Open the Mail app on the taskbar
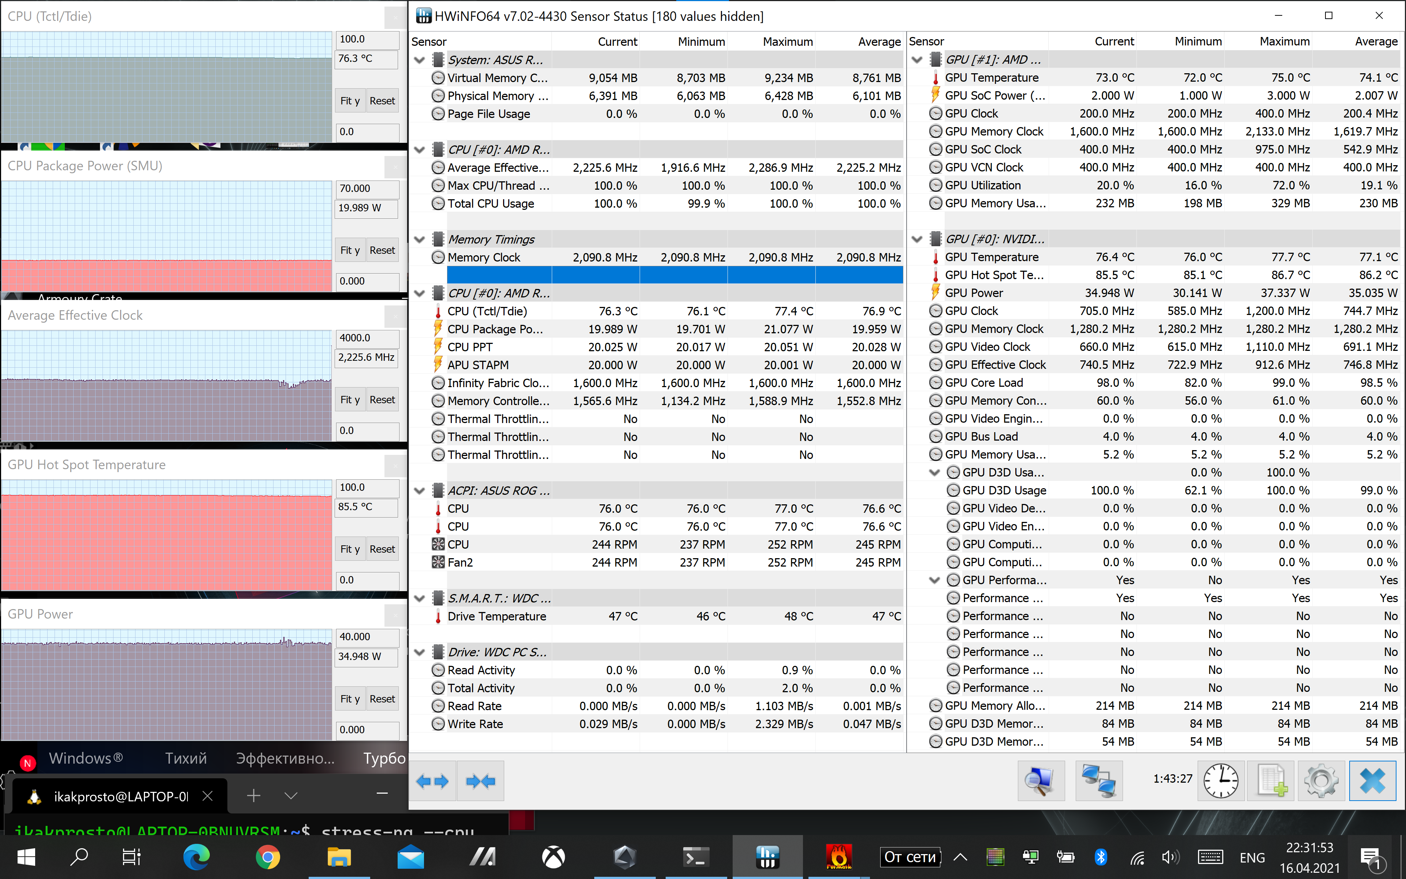1406x879 pixels. coord(411,857)
